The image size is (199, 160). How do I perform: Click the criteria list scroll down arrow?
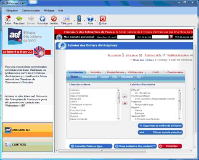point(119,119)
